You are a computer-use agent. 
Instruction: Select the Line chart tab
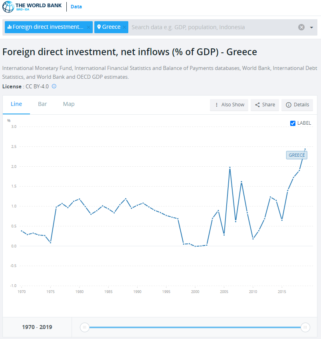coord(16,104)
